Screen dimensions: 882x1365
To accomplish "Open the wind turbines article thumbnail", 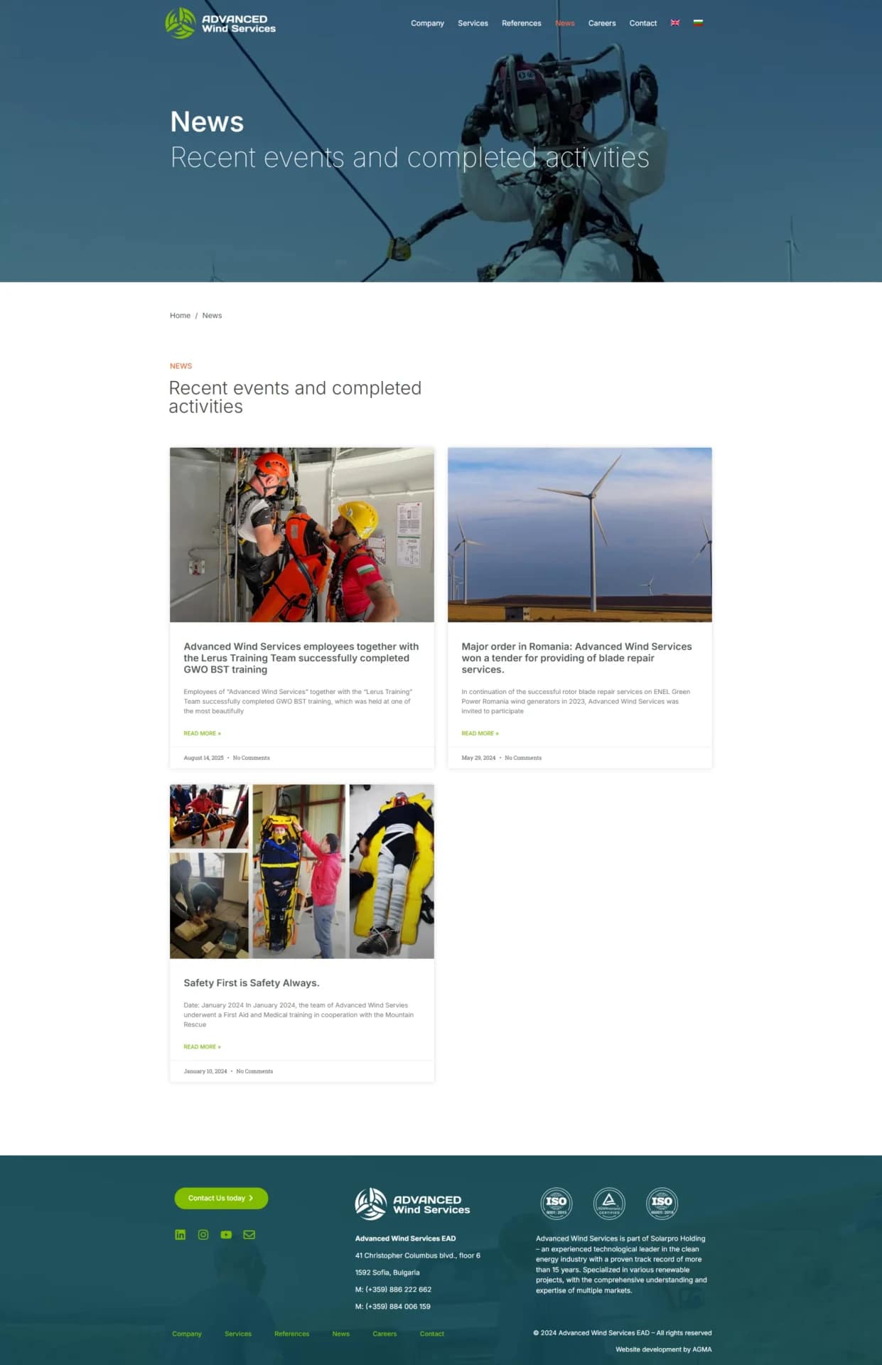I will point(580,535).
